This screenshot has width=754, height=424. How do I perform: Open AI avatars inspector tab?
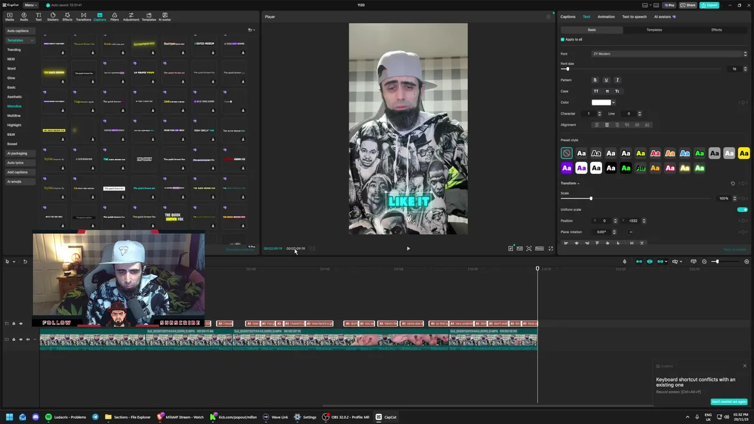point(664,16)
